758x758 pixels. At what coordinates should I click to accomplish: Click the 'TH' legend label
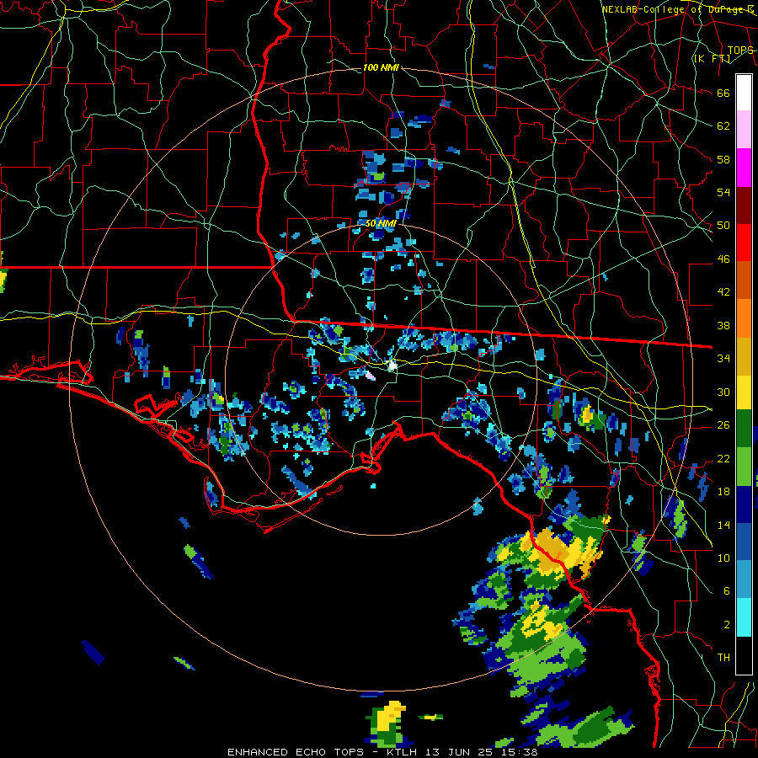click(723, 658)
